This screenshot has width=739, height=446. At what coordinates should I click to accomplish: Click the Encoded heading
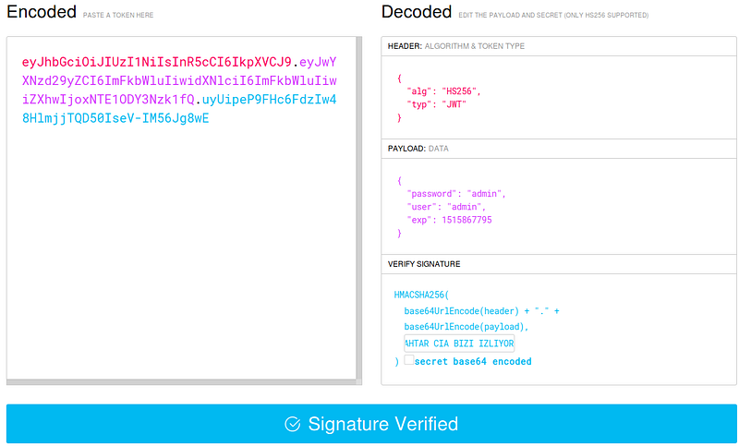[42, 12]
